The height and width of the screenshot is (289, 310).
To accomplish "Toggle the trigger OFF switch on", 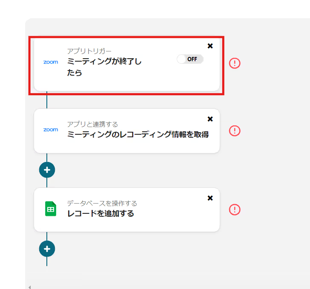I will [190, 59].
